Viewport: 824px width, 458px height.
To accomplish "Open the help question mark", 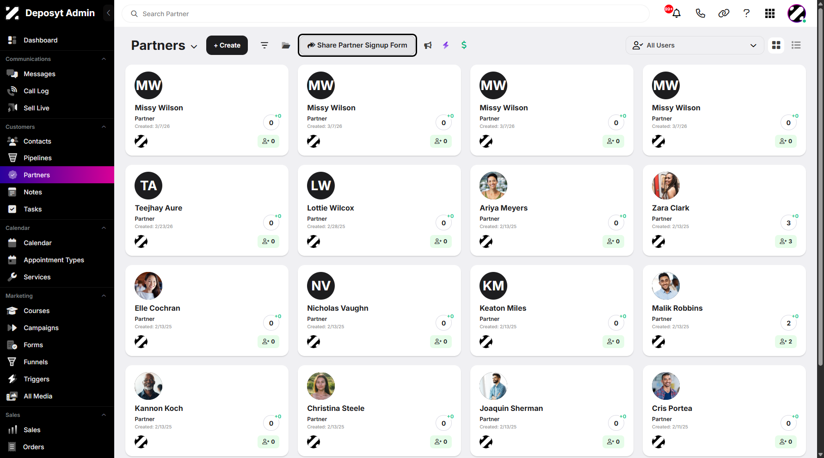I will [746, 13].
